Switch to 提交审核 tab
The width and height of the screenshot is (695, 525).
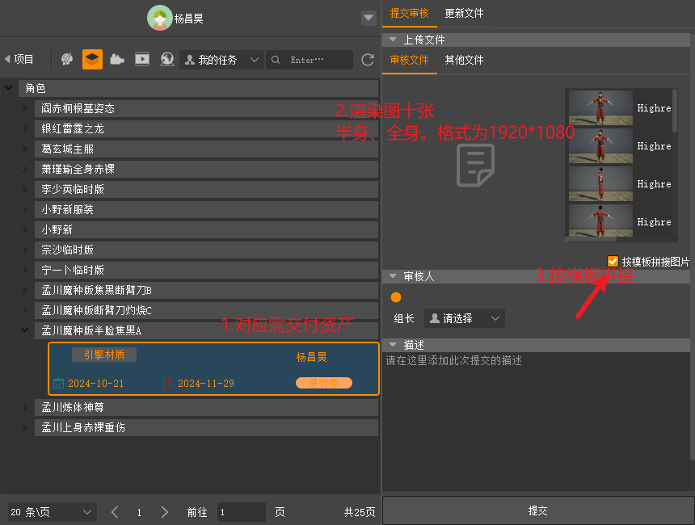pos(410,13)
